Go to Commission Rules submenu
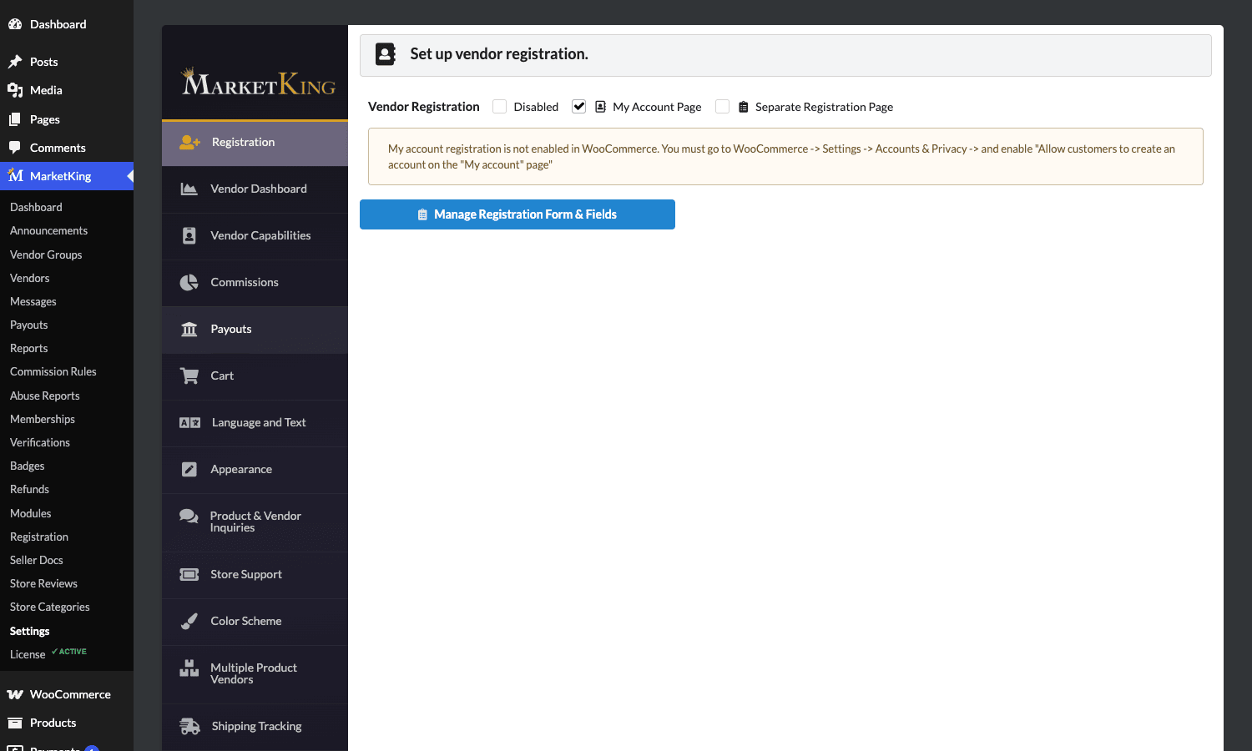This screenshot has width=1252, height=751. (x=53, y=371)
